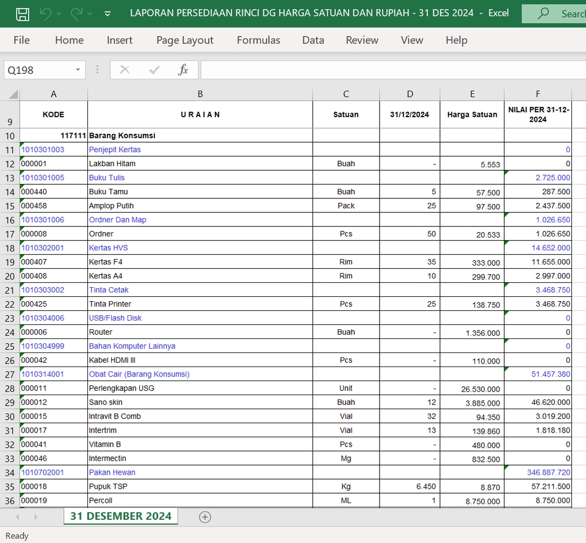Open the Review ribbon tab

point(361,40)
